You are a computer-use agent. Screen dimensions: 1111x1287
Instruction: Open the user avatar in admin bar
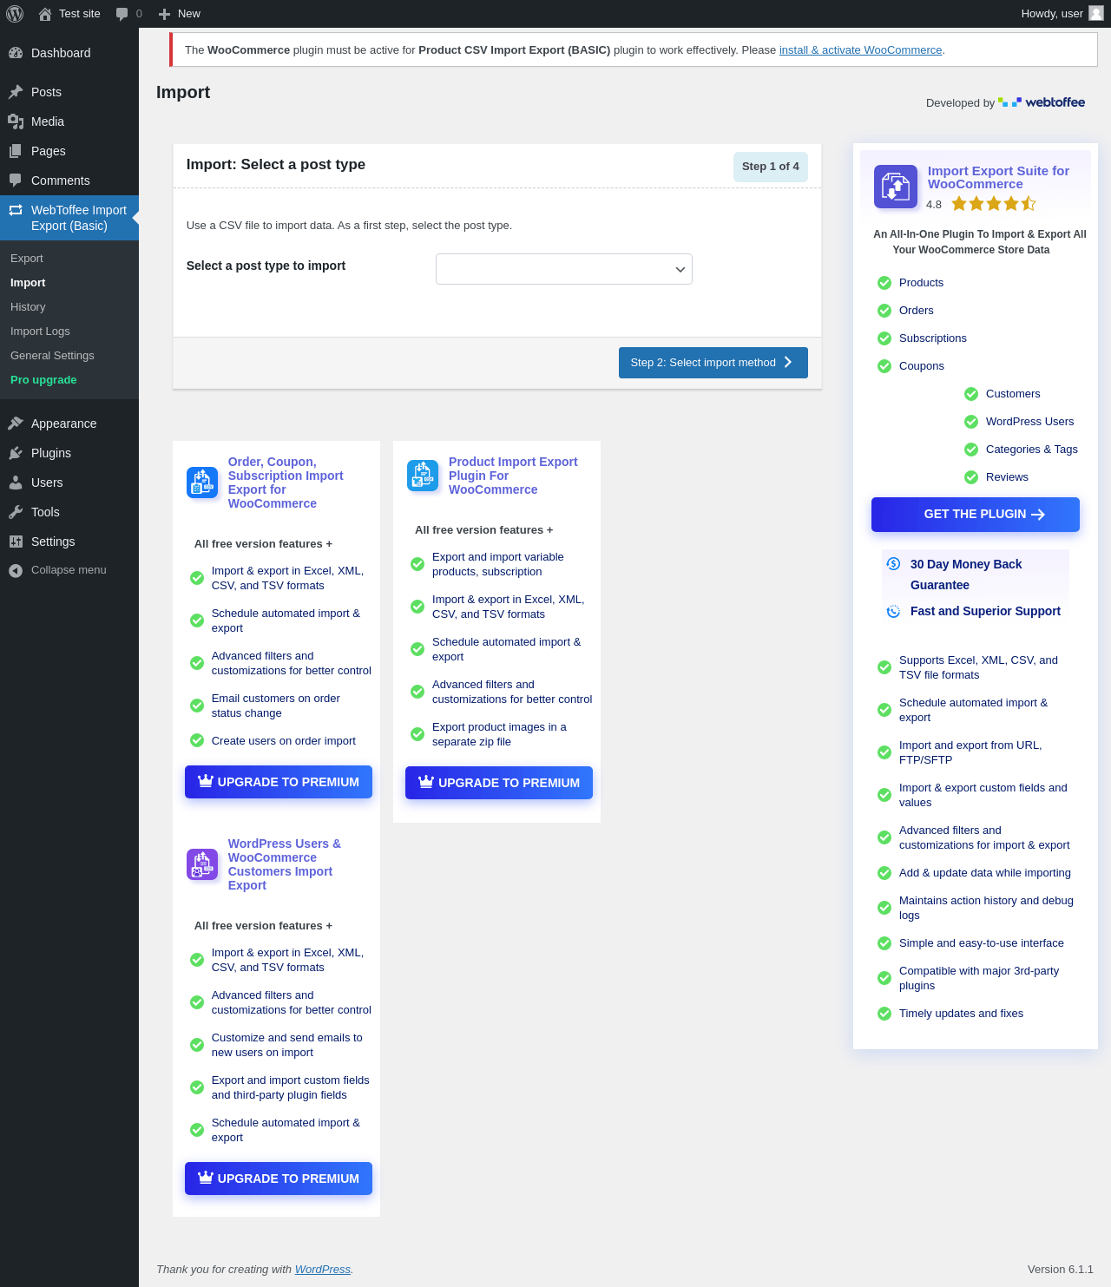pyautogui.click(x=1096, y=13)
